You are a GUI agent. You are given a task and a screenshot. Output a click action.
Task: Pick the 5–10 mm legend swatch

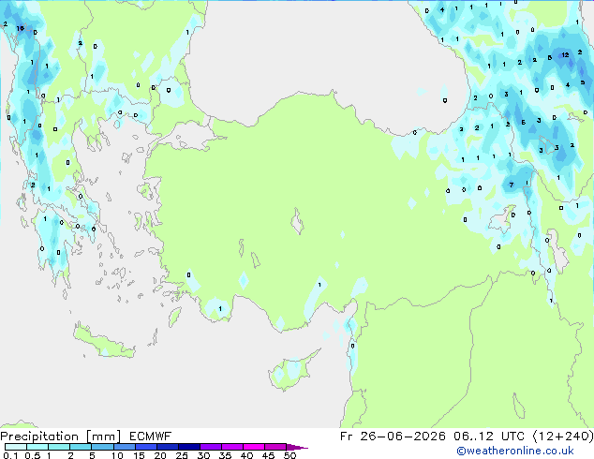coord(102,447)
